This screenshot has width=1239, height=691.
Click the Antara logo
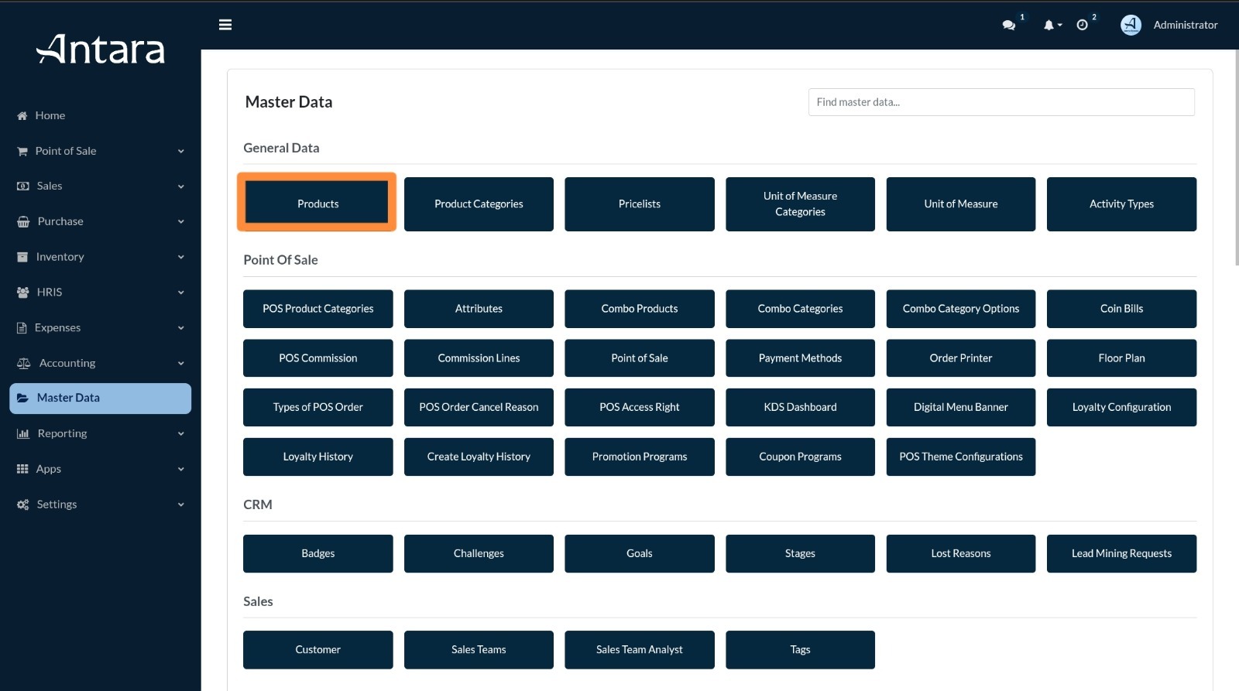tap(101, 49)
